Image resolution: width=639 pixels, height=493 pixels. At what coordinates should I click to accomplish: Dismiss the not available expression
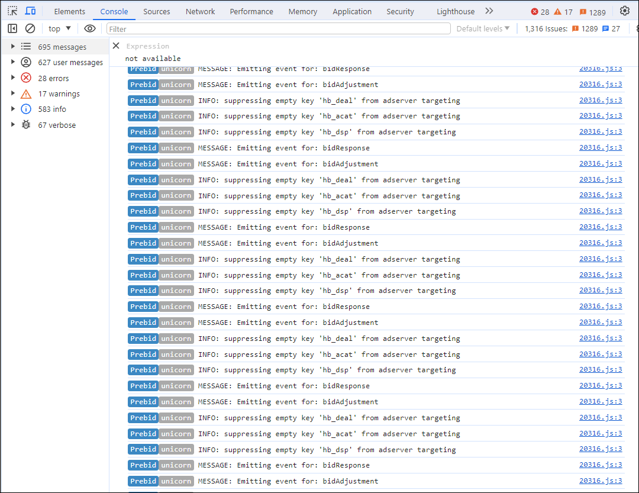tap(116, 46)
